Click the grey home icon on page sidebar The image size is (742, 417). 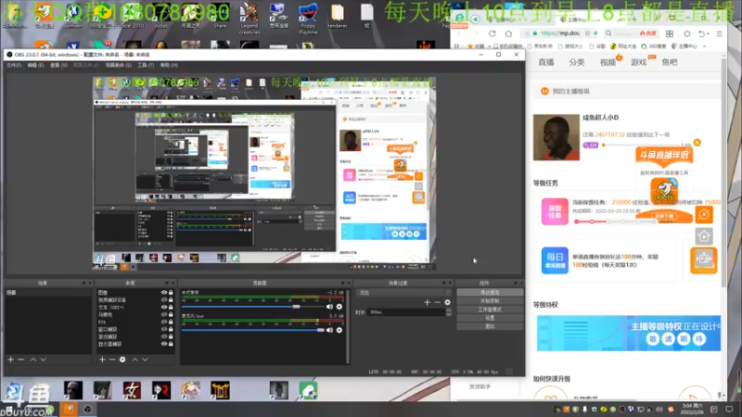(704, 236)
